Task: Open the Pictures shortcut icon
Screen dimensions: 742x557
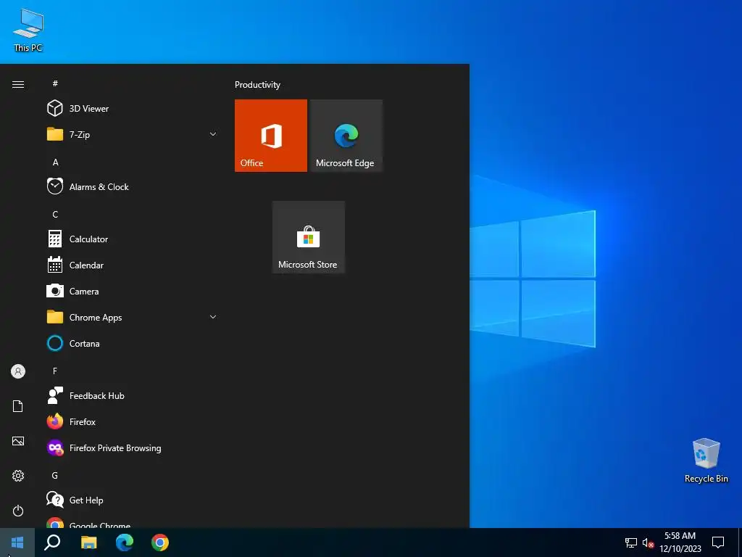Action: click(x=18, y=441)
